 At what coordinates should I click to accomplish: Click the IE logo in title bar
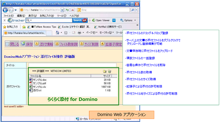coord(4,4)
